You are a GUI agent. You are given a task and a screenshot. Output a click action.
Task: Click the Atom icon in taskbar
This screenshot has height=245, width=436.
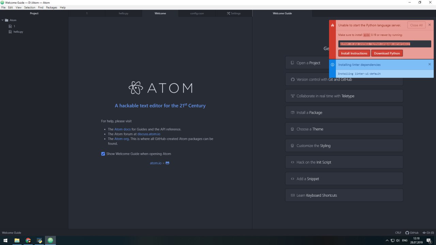pyautogui.click(x=51, y=241)
